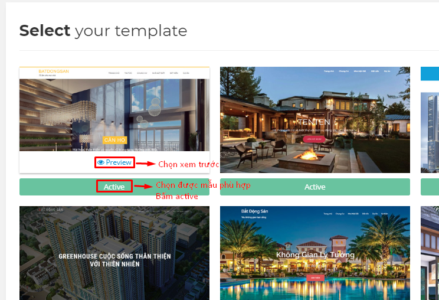439x300 pixels.
Task: Choose the Greenhouse high-rise template thumbnail
Action: [x=114, y=253]
